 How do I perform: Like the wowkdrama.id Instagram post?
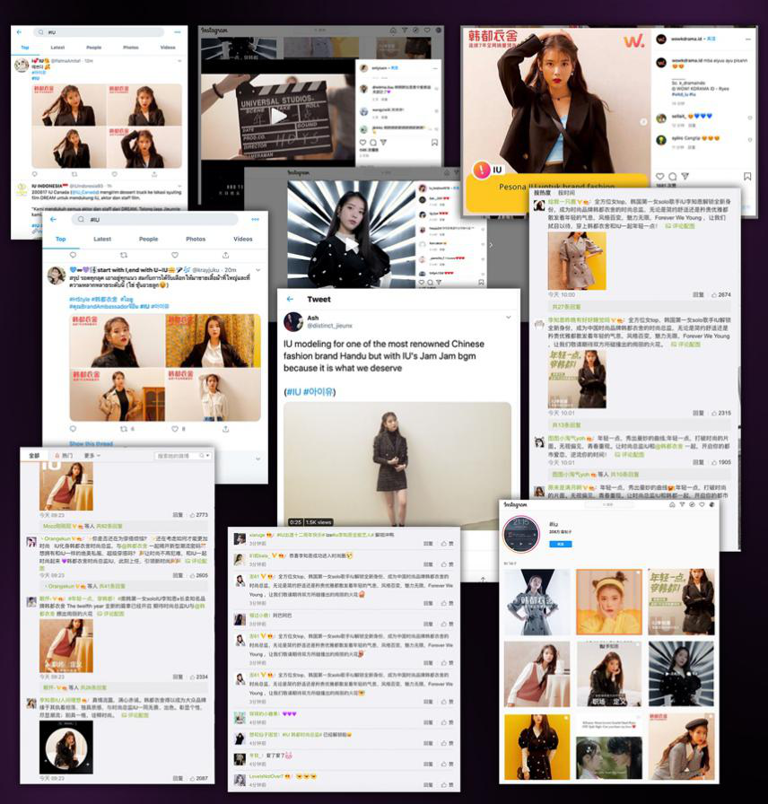point(660,177)
